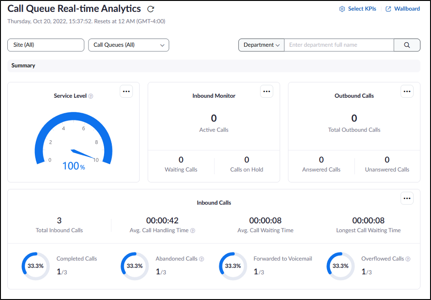Open the Service Level card options menu
The height and width of the screenshot is (300, 431).
click(126, 91)
